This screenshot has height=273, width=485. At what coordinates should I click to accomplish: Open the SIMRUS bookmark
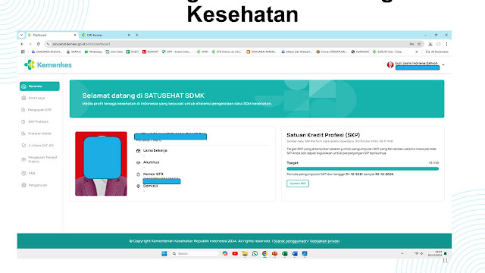point(74,52)
